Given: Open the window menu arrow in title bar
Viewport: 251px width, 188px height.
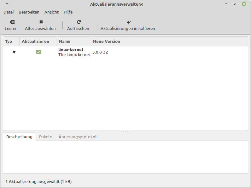Looking at the screenshot, I should coord(7,4).
